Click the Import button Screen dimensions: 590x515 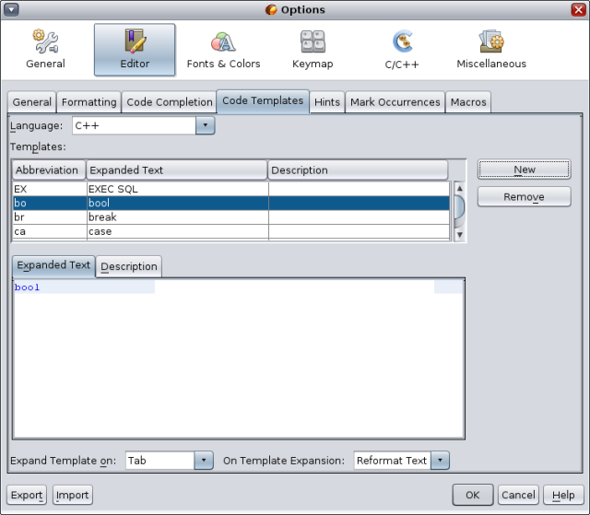[x=73, y=495]
